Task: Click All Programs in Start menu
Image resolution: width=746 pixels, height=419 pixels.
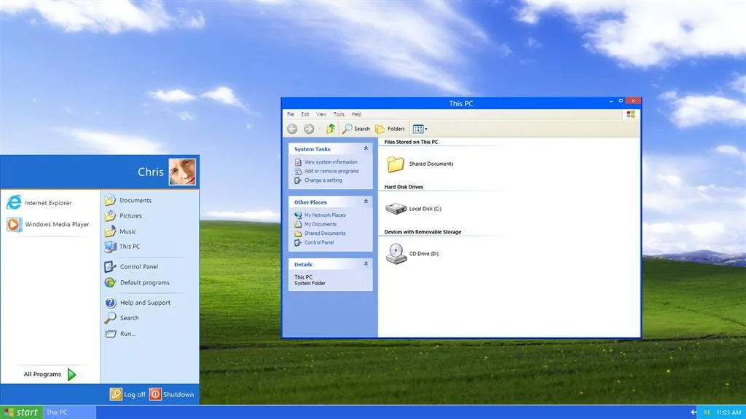Action: 42,374
